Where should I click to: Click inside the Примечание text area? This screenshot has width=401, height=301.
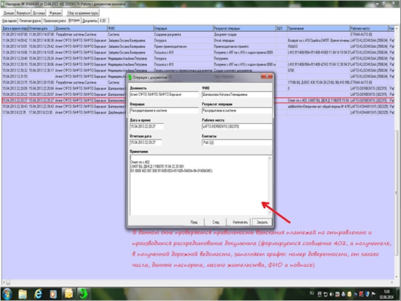[x=198, y=185]
